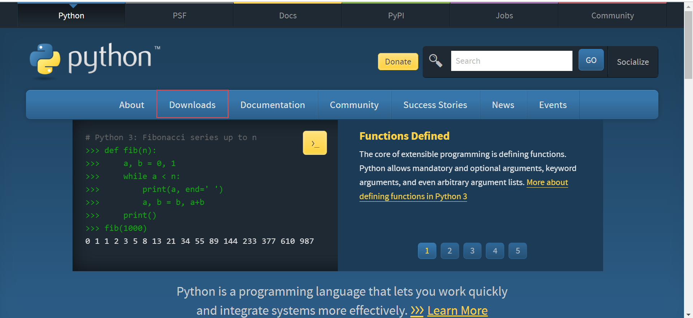The width and height of the screenshot is (693, 318).
Task: Open the Success Stories menu
Action: 435,105
